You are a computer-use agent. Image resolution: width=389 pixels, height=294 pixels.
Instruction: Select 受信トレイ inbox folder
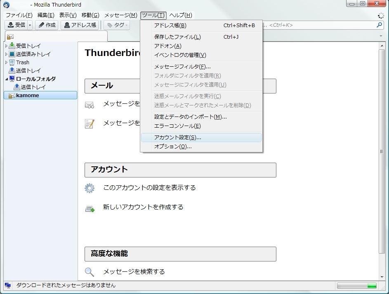point(28,46)
